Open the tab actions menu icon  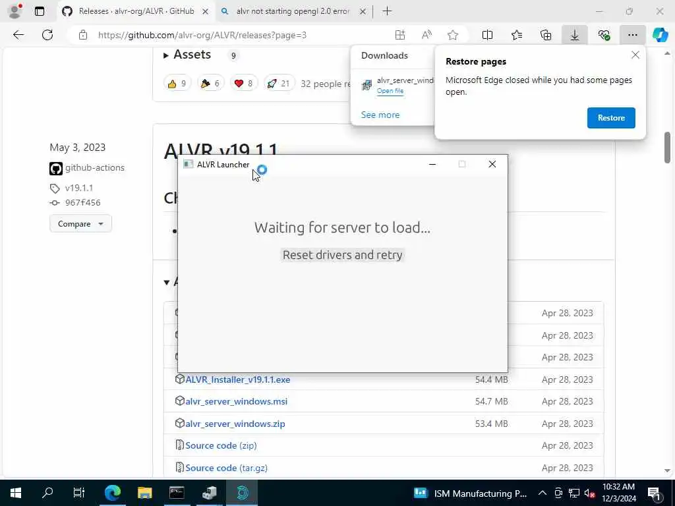[x=40, y=11]
